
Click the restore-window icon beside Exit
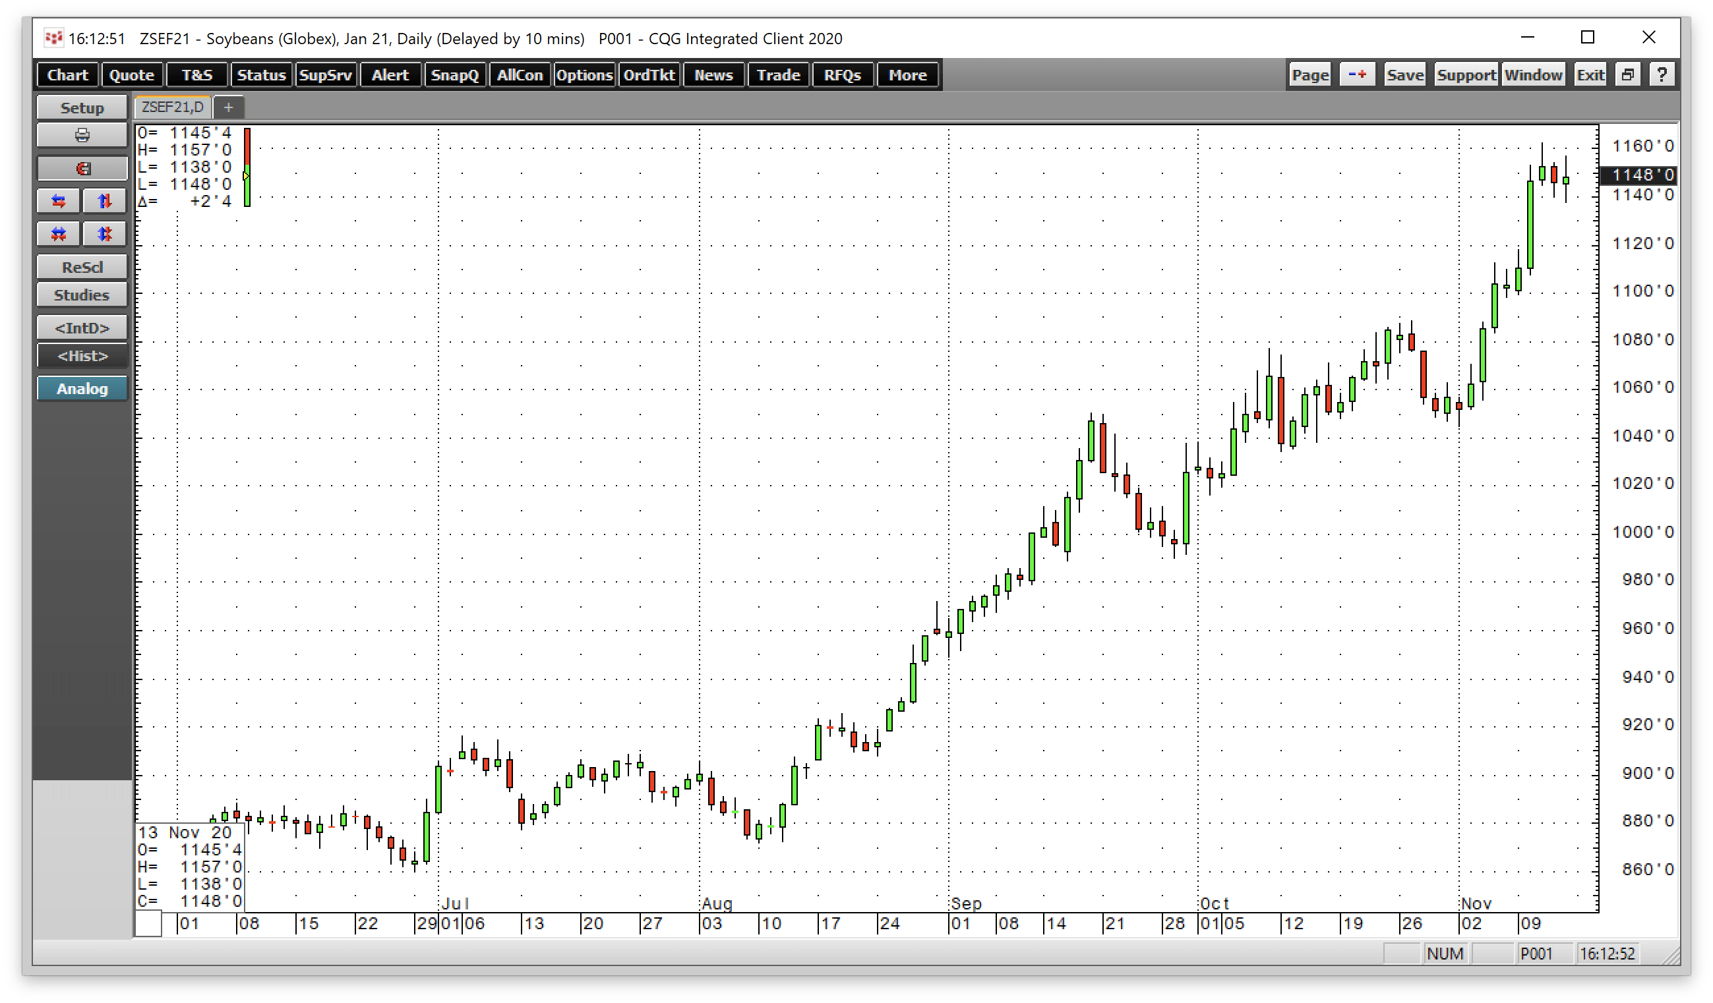pos(1628,74)
